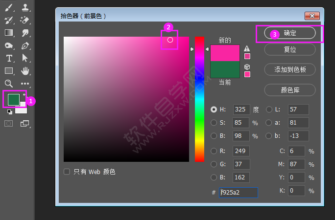The height and width of the screenshot is (220, 335).
Task: Reset default foreground and background colors
Action: point(9,111)
